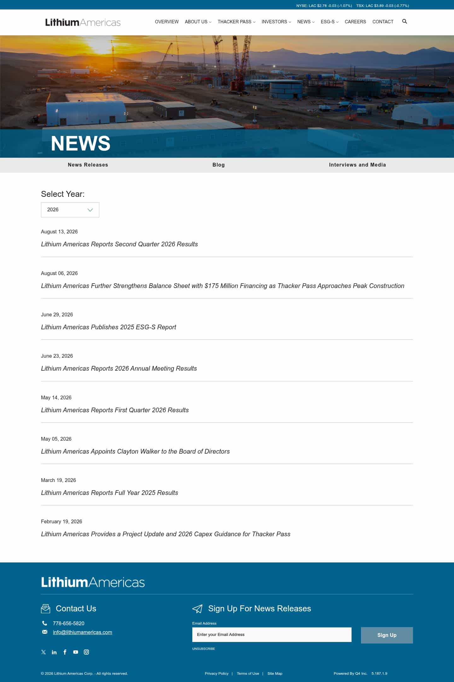
Task: Click the TSX: LAC stock quote
Action: [382, 6]
